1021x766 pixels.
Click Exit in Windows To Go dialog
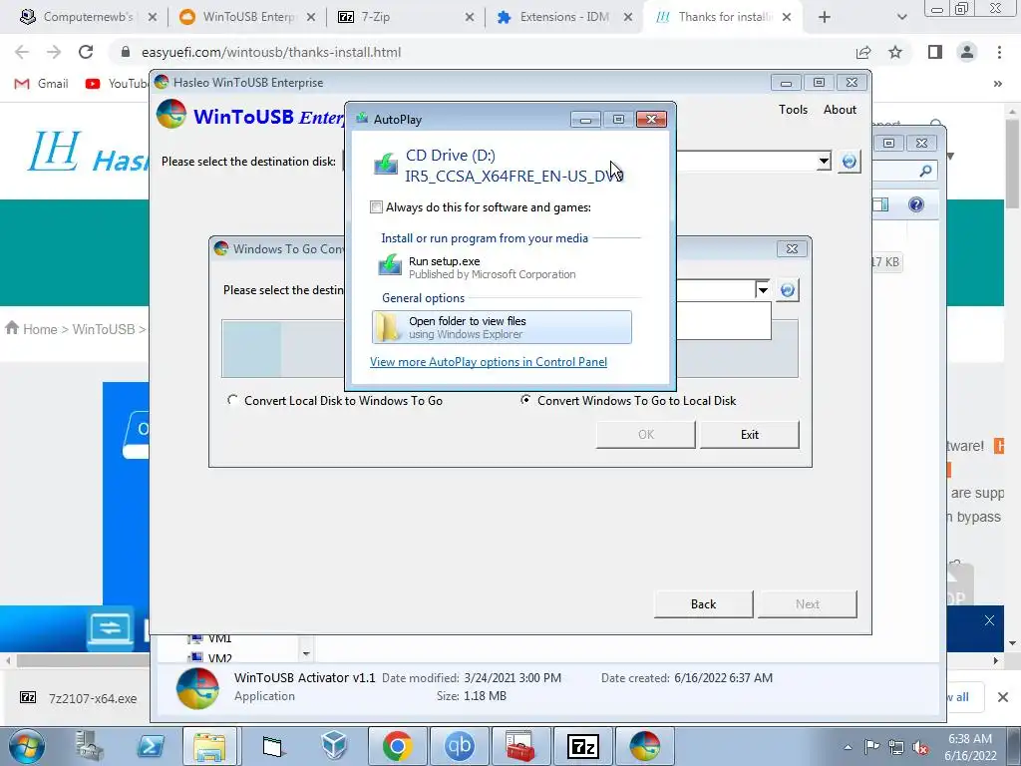(750, 435)
